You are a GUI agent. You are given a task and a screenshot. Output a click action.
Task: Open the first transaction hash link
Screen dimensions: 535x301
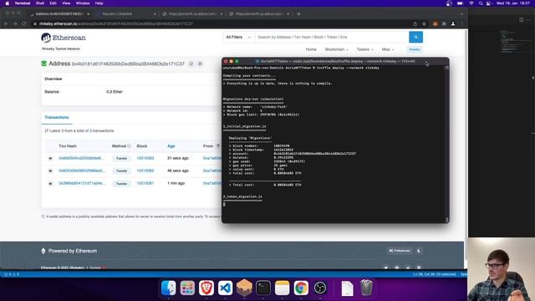click(x=82, y=158)
